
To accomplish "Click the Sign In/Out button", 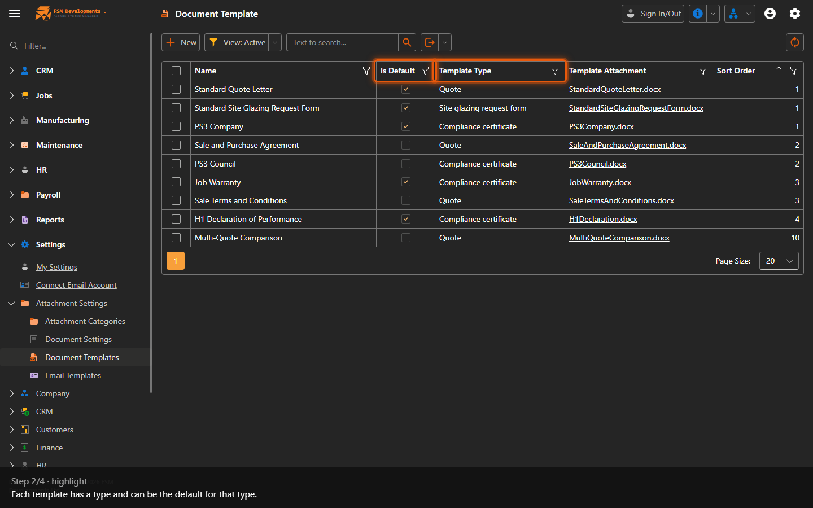I will tap(653, 14).
